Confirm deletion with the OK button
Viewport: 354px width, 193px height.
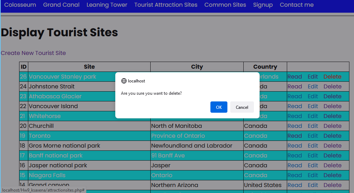(219, 107)
